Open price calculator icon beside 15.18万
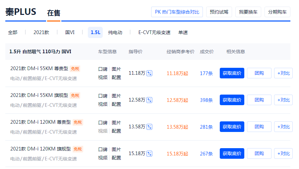299x169 pixels. coord(149,153)
